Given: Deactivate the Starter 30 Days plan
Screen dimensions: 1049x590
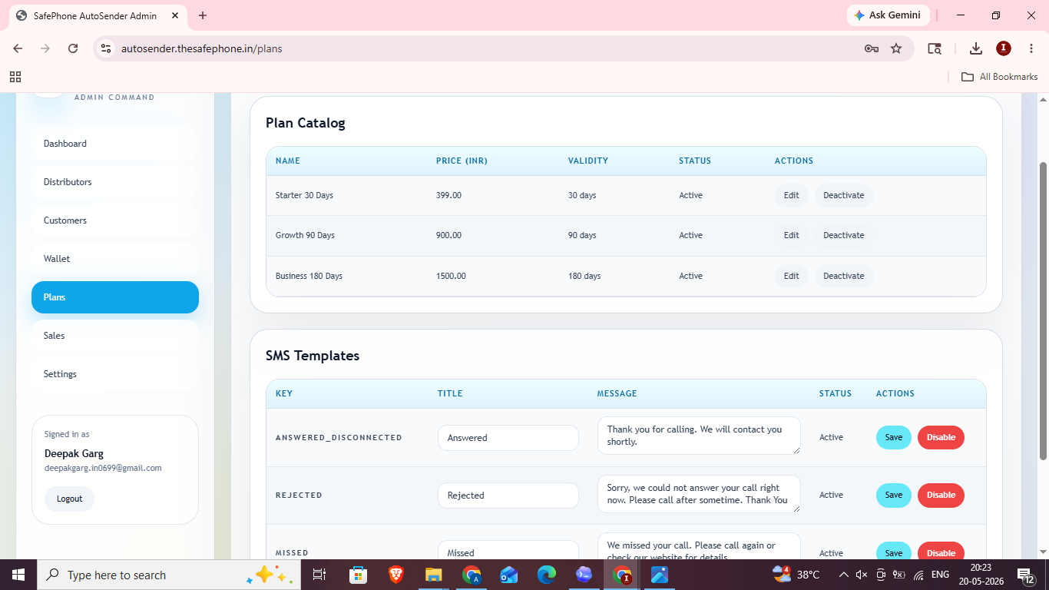Looking at the screenshot, I should (x=844, y=195).
